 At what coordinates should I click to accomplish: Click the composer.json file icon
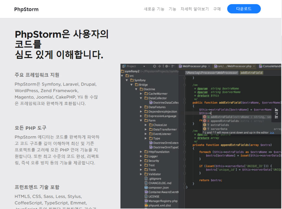click(146, 188)
